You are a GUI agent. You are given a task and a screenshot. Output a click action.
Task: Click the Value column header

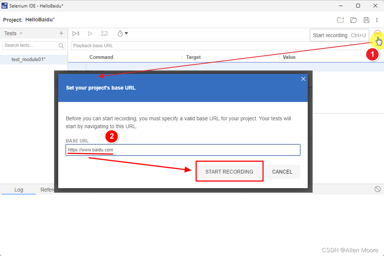289,57
